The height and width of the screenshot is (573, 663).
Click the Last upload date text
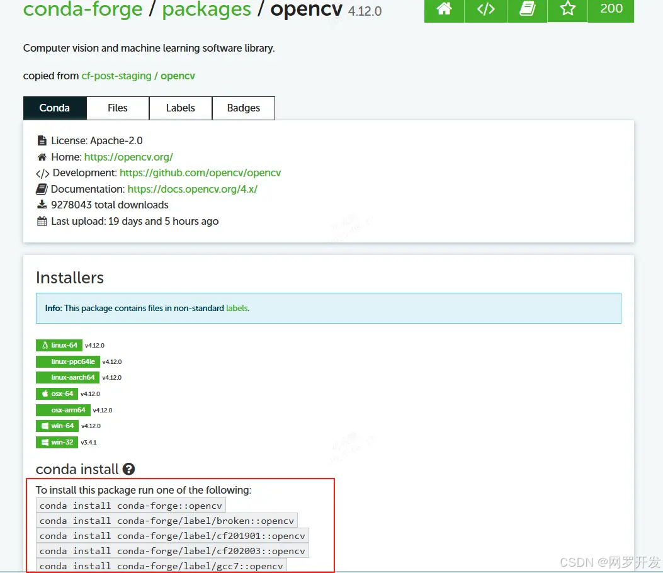point(135,222)
